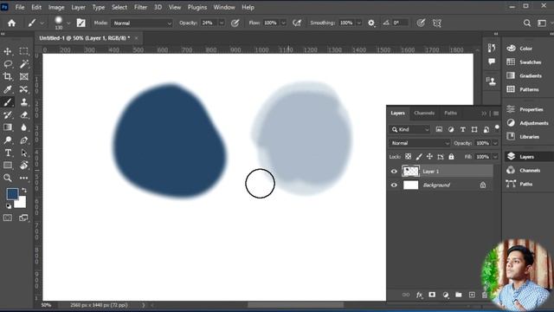Select the Zoom tool
Screen dimensions: 554x312
coord(8,178)
